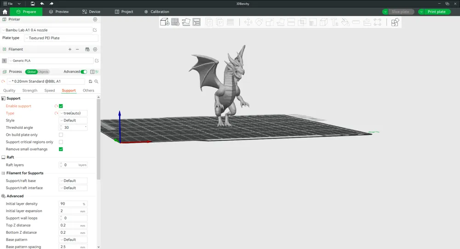Click the Save icon in title bar
The height and width of the screenshot is (249, 460).
33,4
